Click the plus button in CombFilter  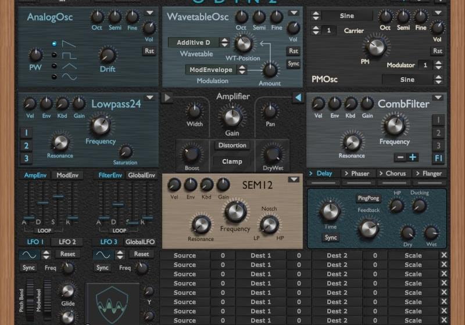[x=413, y=157]
